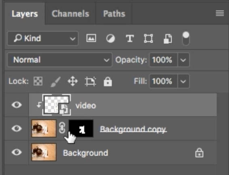
Task: Click the Lock all padlock icon
Action: [x=108, y=81]
